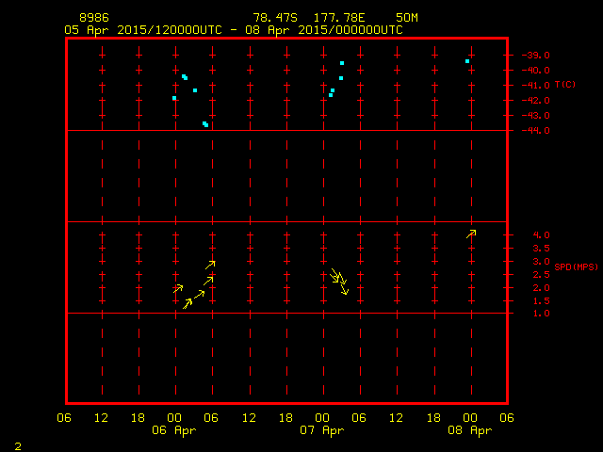603x452 pixels.
Task: Select the lowest cyan temperature point on 06 Apr
Action: (205, 124)
